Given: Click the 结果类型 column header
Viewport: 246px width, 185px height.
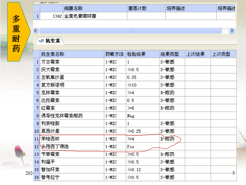Looking at the screenshot, I should pyautogui.click(x=172, y=54).
